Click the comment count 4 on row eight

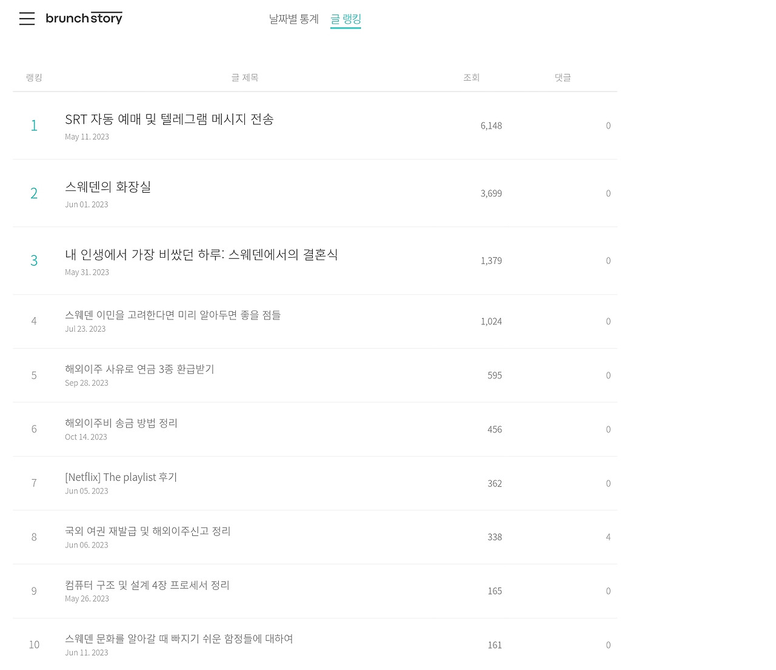pos(608,537)
